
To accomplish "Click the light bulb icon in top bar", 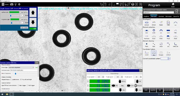I will coord(15,4).
